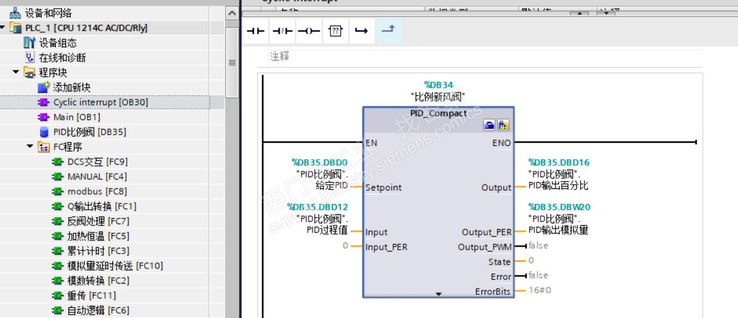
Task: Click the PID比例阀 DB35 database icon
Action: [45, 132]
